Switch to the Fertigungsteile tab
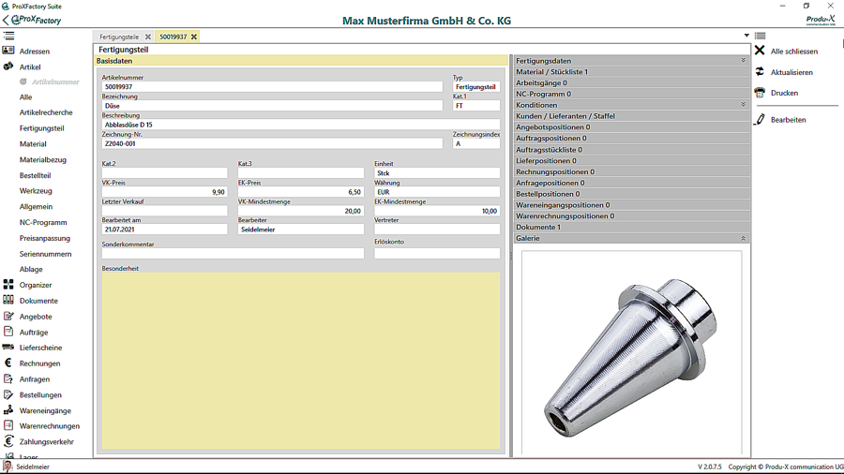The image size is (844, 474). (119, 37)
